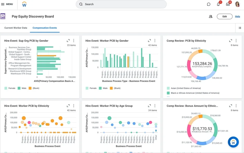
Task: Toggle (Blank) legend in Hire Event: Worker PCB by Gender chart
Action: point(115,88)
